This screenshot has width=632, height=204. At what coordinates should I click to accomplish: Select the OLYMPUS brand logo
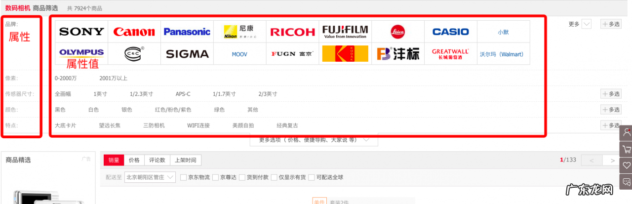(x=81, y=52)
